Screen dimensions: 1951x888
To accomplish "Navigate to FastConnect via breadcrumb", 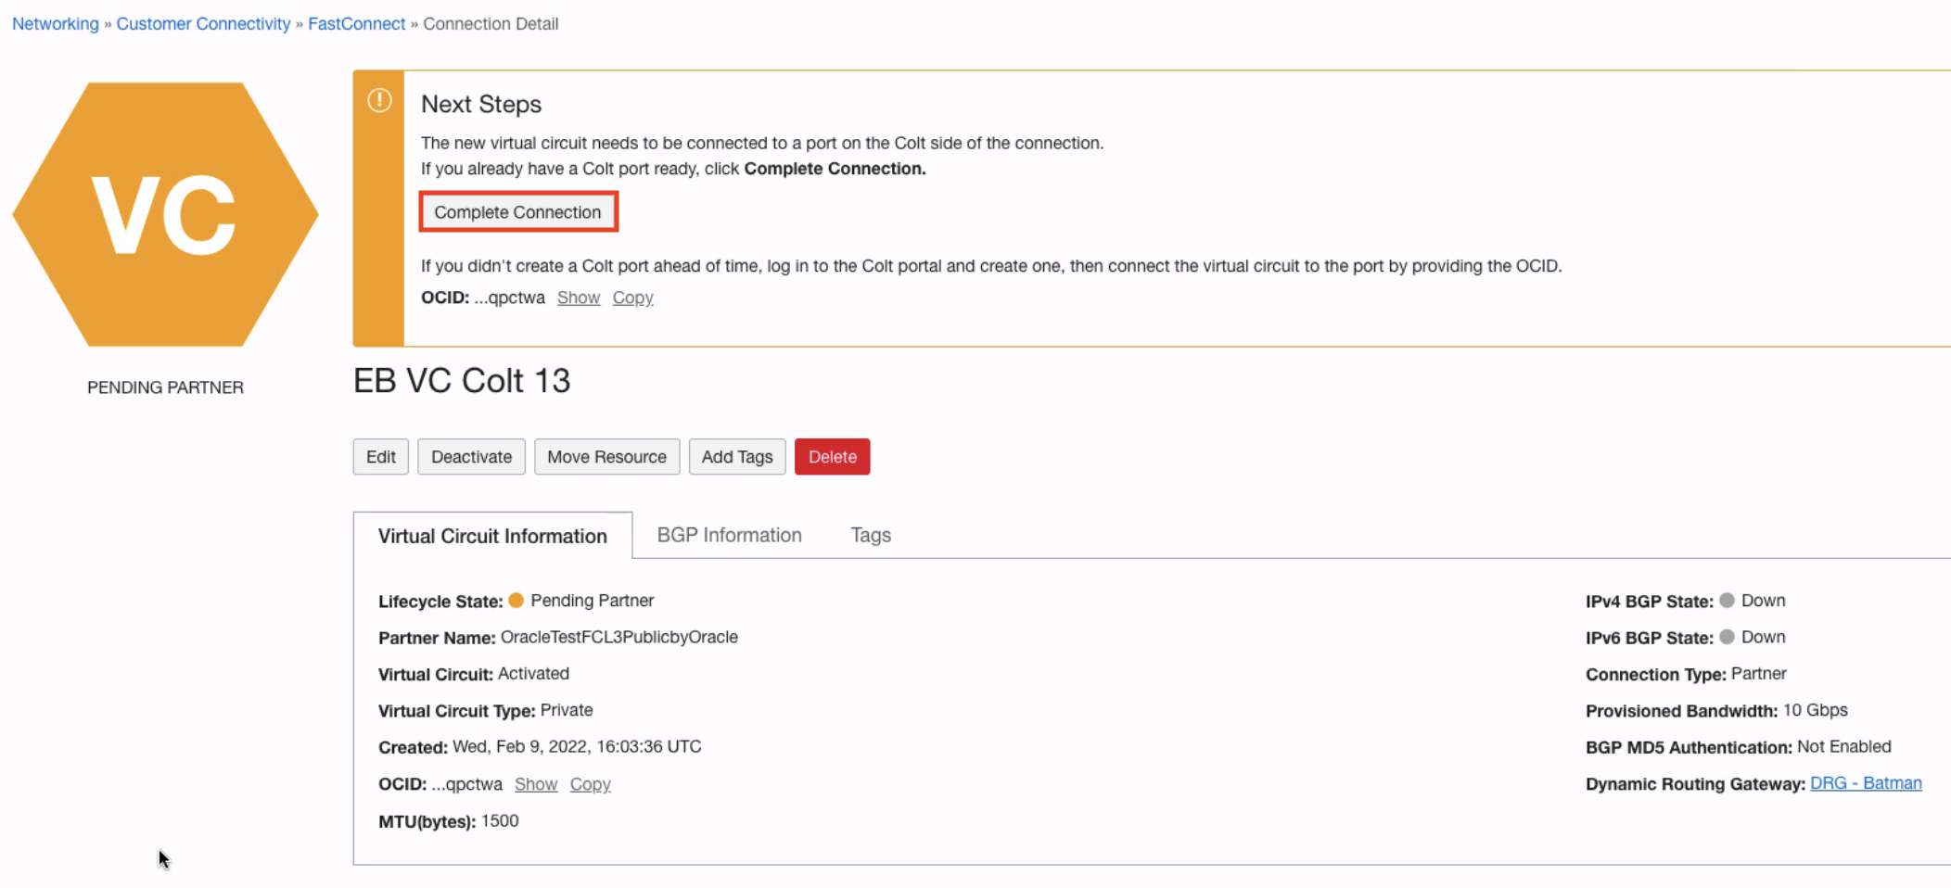I will pos(356,23).
